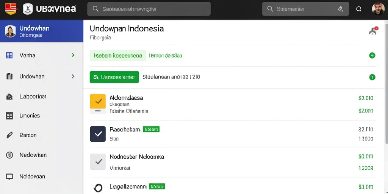Open Varha sidebar item

pos(42,55)
